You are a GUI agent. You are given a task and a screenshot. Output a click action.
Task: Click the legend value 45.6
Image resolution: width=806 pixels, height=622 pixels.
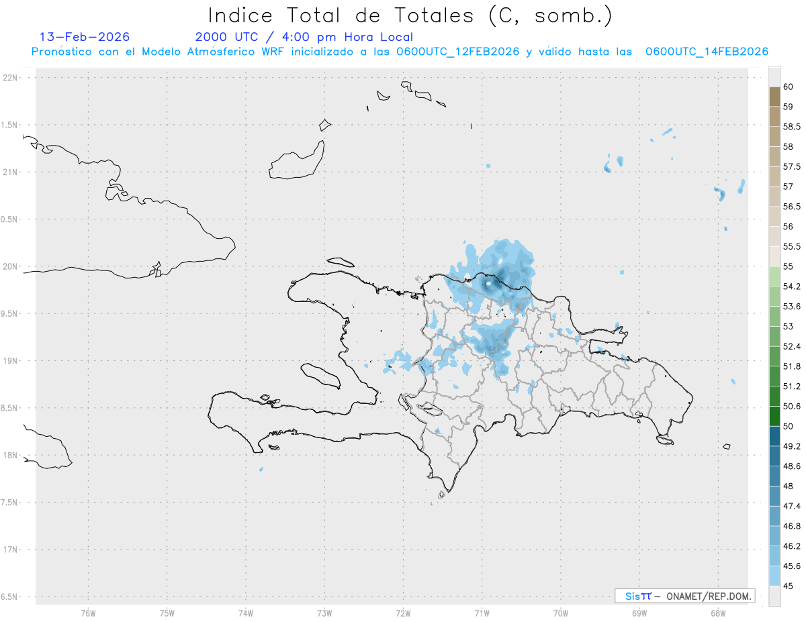(x=793, y=566)
